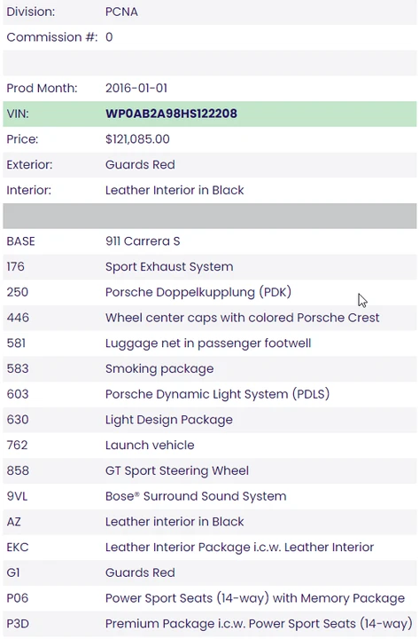Select the Leather Interior in Black value

coord(175,190)
